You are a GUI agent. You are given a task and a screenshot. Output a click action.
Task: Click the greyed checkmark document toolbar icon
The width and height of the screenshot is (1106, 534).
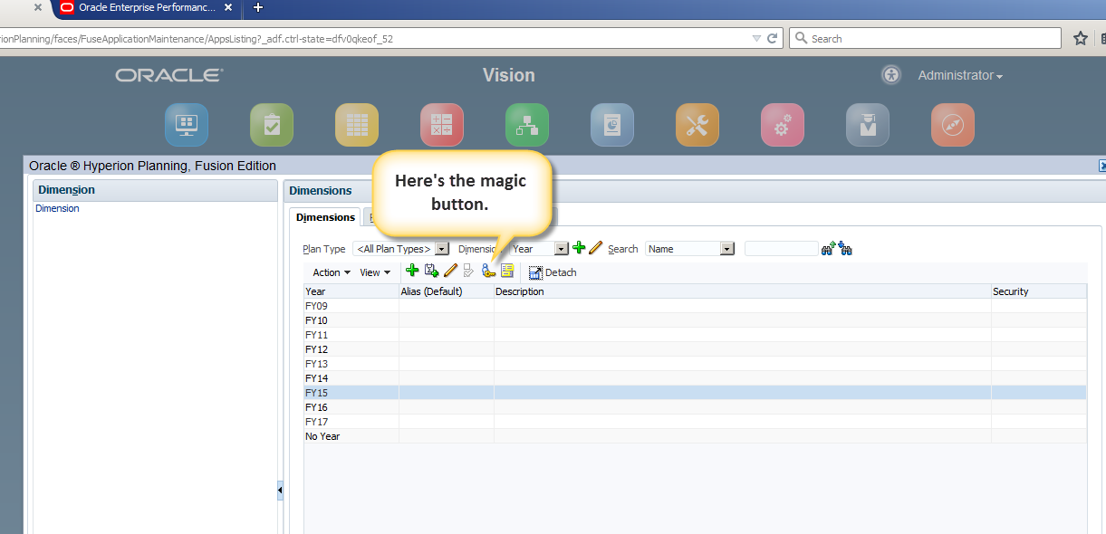[x=468, y=271]
